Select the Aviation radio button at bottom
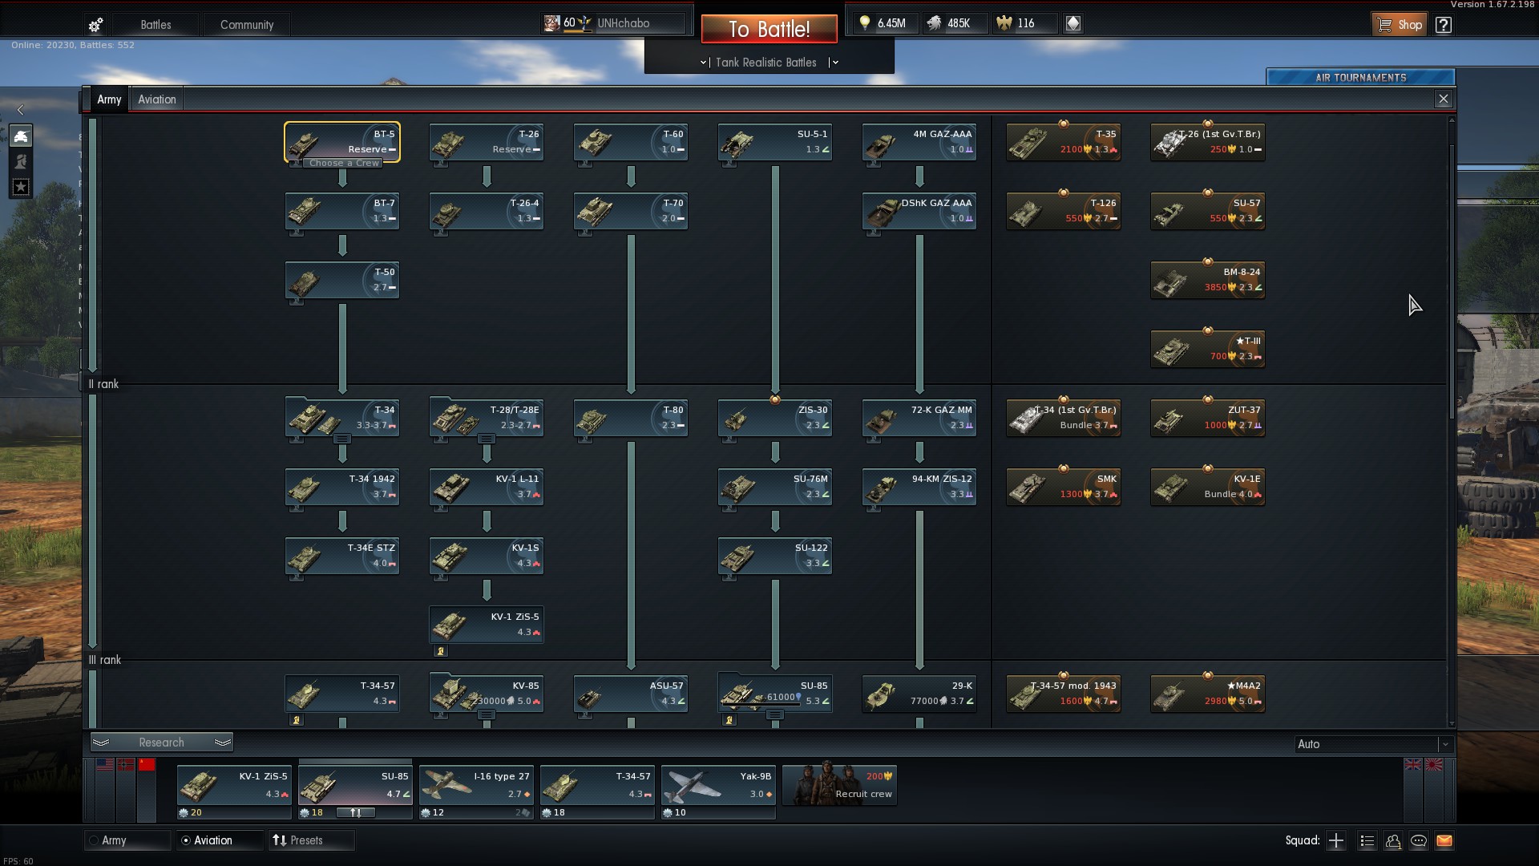 (186, 840)
